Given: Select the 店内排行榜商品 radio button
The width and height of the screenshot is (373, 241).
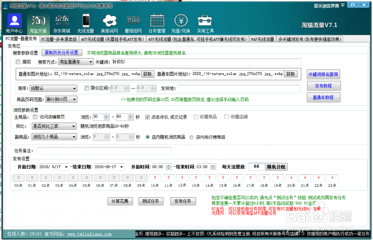Looking at the screenshot, I should tap(192, 137).
